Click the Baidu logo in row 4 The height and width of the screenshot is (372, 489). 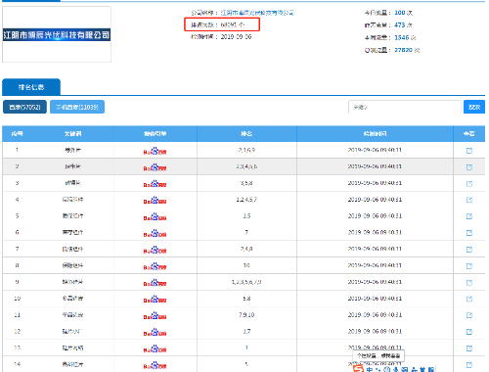click(155, 201)
